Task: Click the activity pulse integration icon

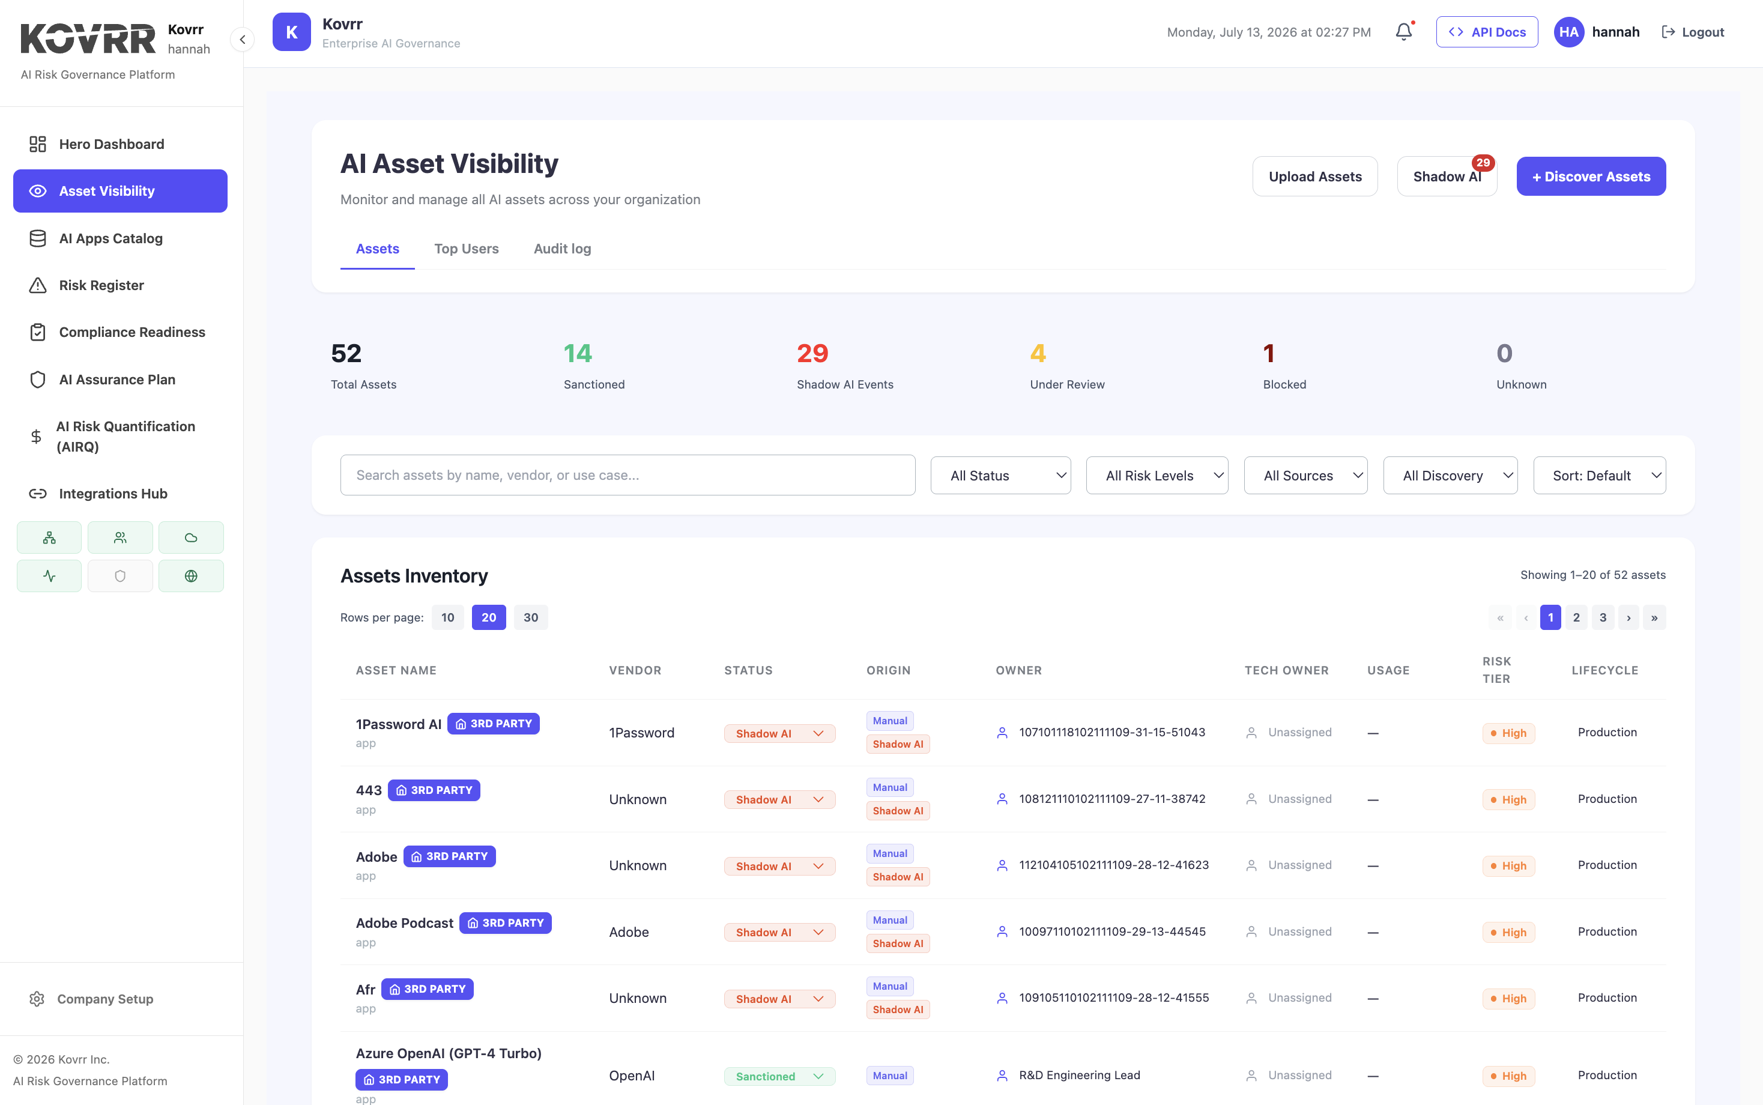Action: tap(49, 576)
